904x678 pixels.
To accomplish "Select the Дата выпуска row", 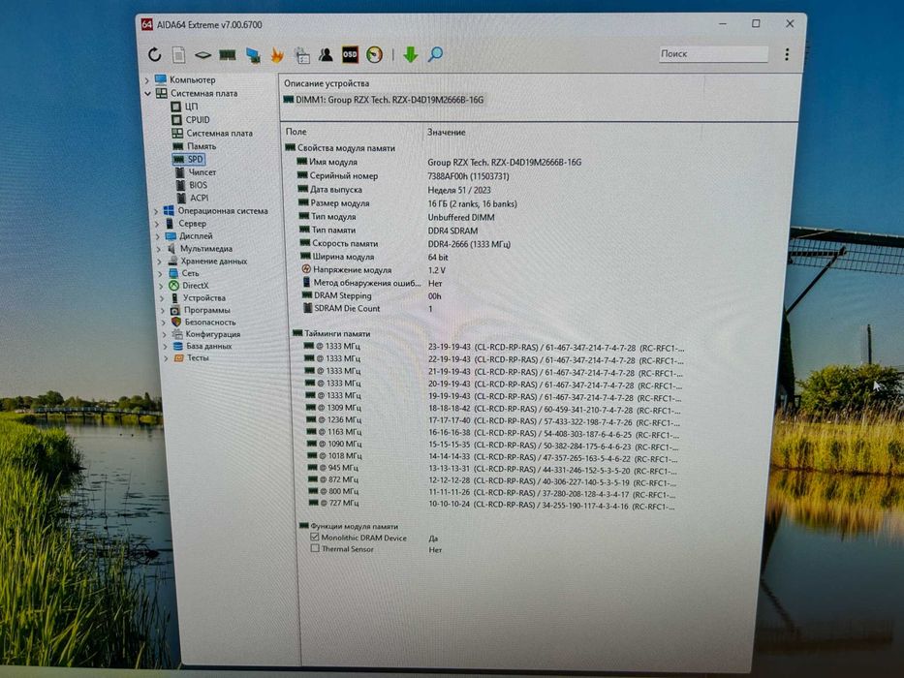I will tap(394, 190).
